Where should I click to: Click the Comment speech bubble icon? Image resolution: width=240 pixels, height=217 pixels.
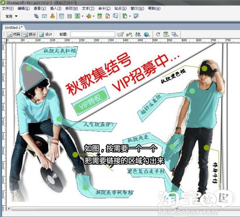(116, 16)
